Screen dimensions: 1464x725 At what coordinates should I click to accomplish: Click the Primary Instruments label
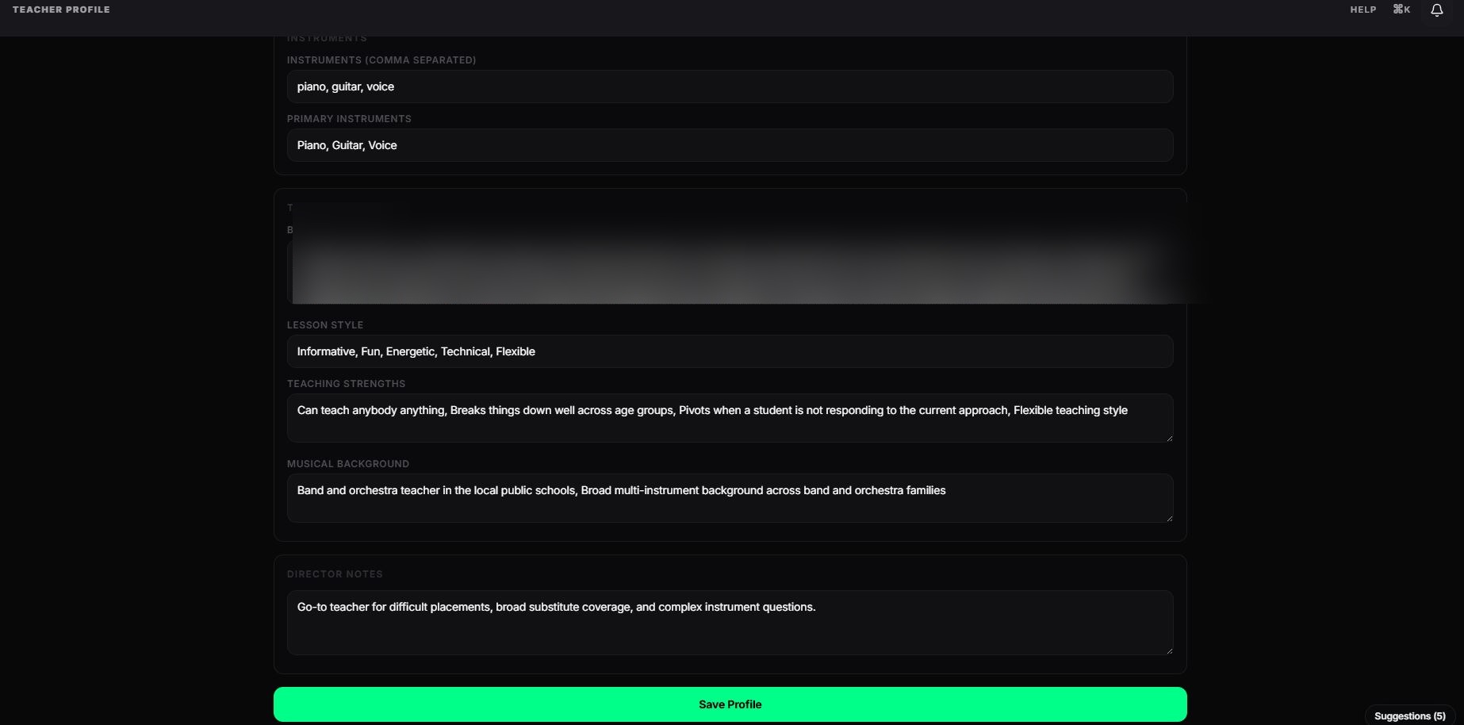click(x=349, y=119)
